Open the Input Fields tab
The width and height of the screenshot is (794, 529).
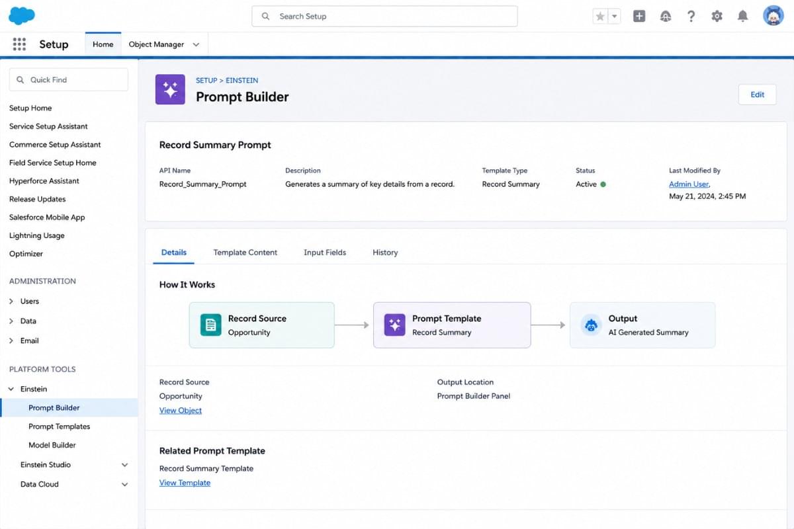(x=325, y=252)
